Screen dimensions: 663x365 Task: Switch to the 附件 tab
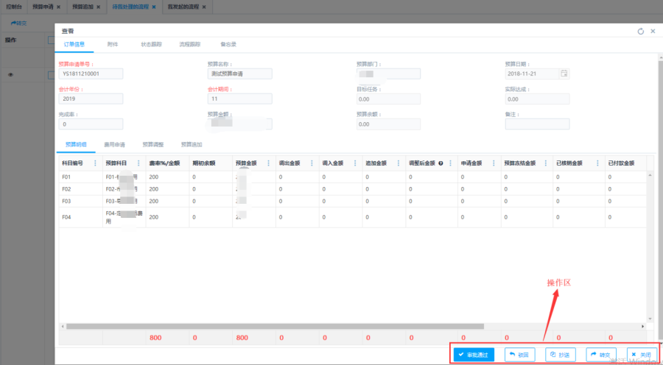[112, 45]
